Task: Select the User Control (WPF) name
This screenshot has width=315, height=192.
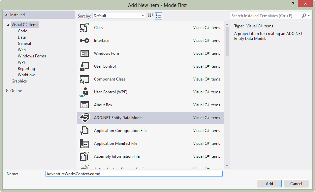Action: coord(110,92)
